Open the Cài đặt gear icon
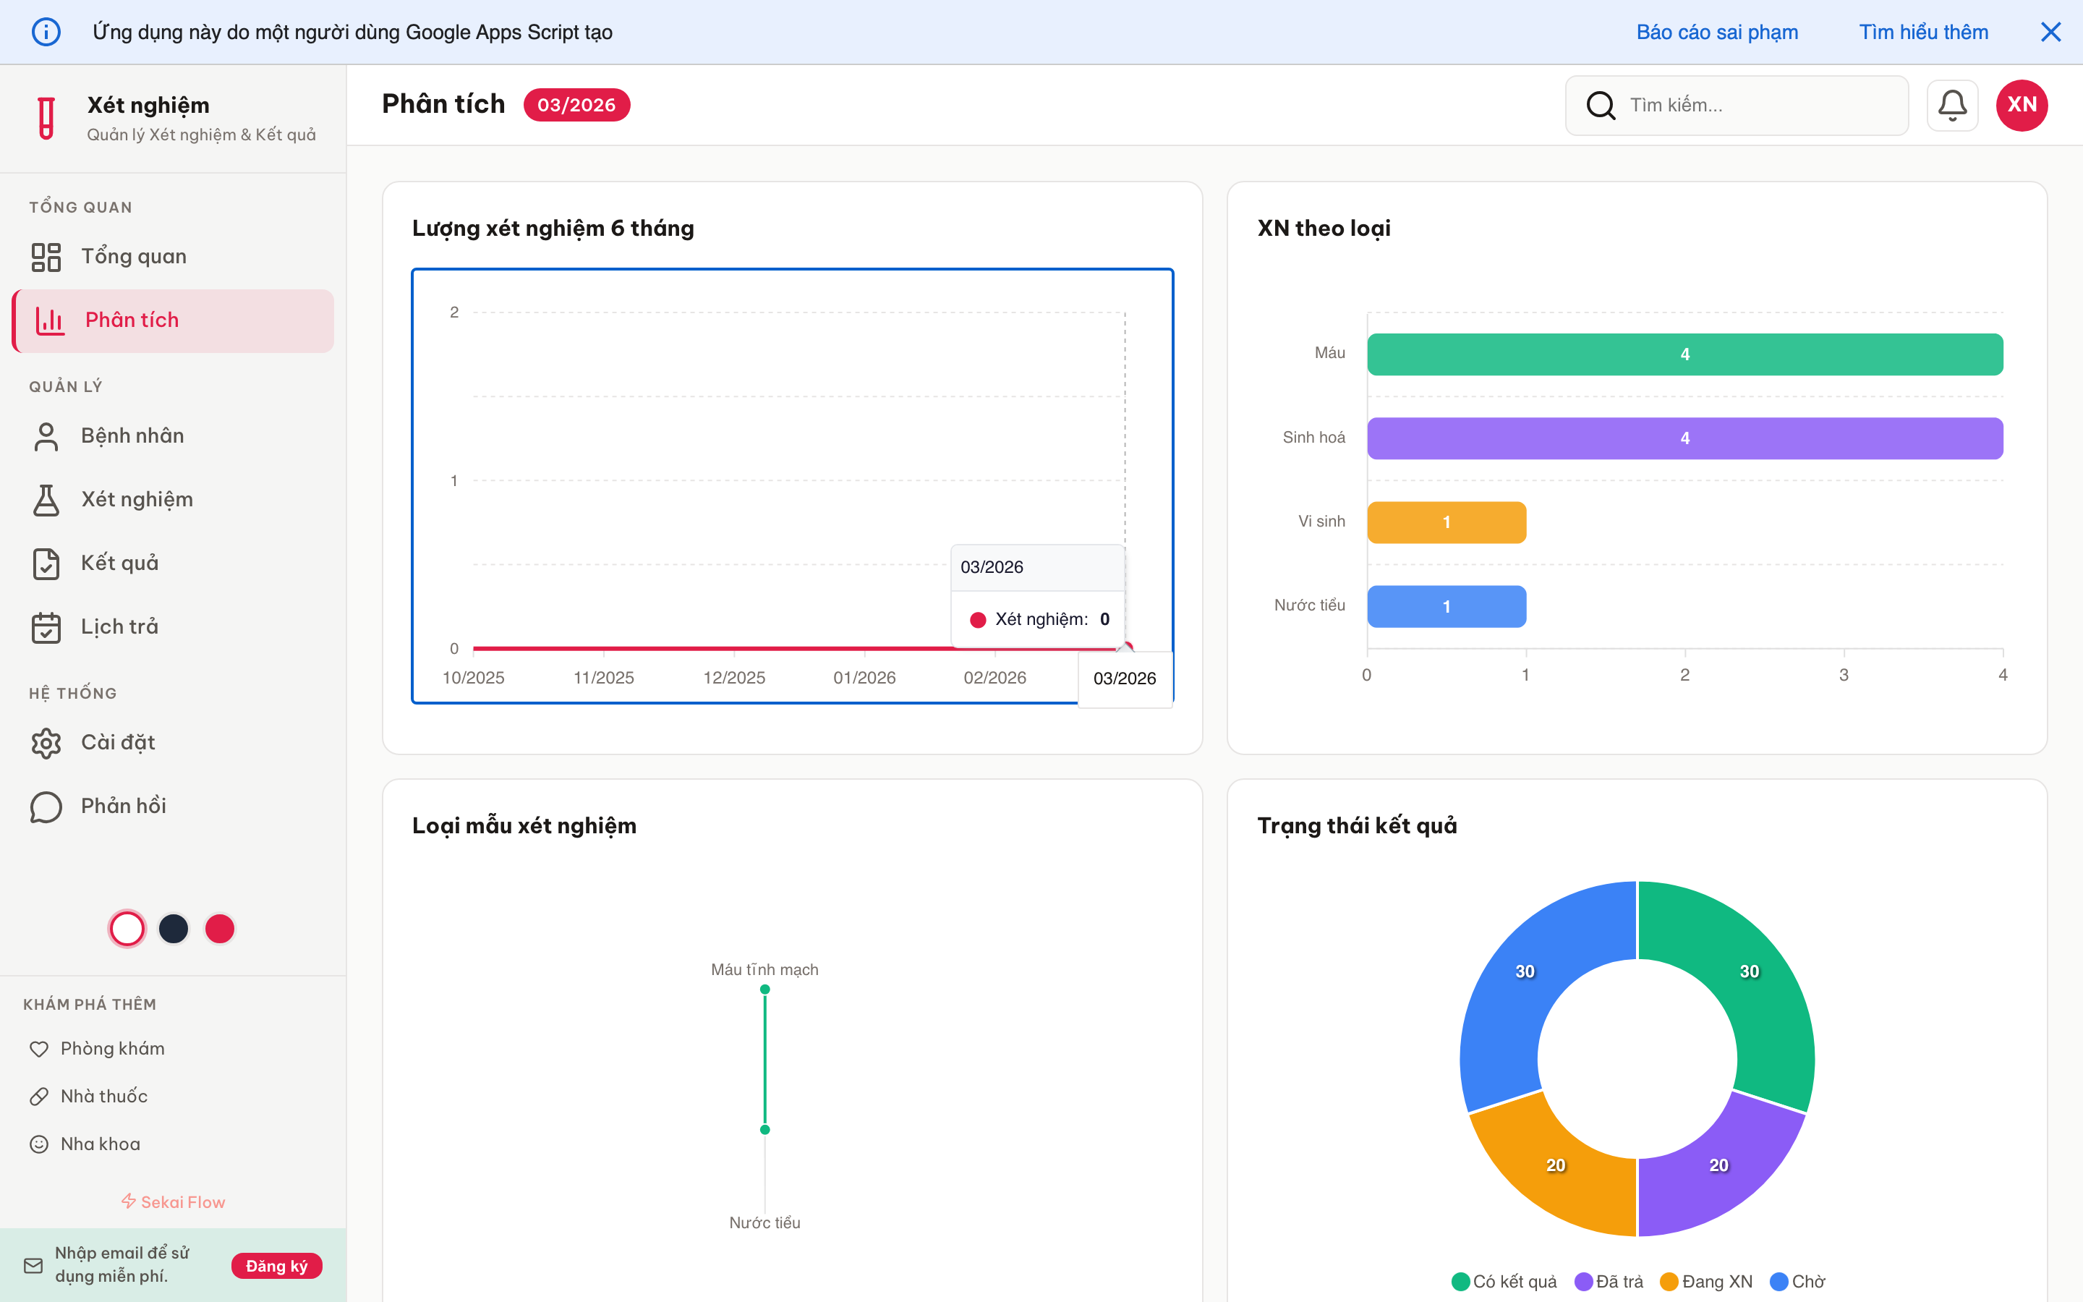Image resolution: width=2083 pixels, height=1302 pixels. pos(46,742)
